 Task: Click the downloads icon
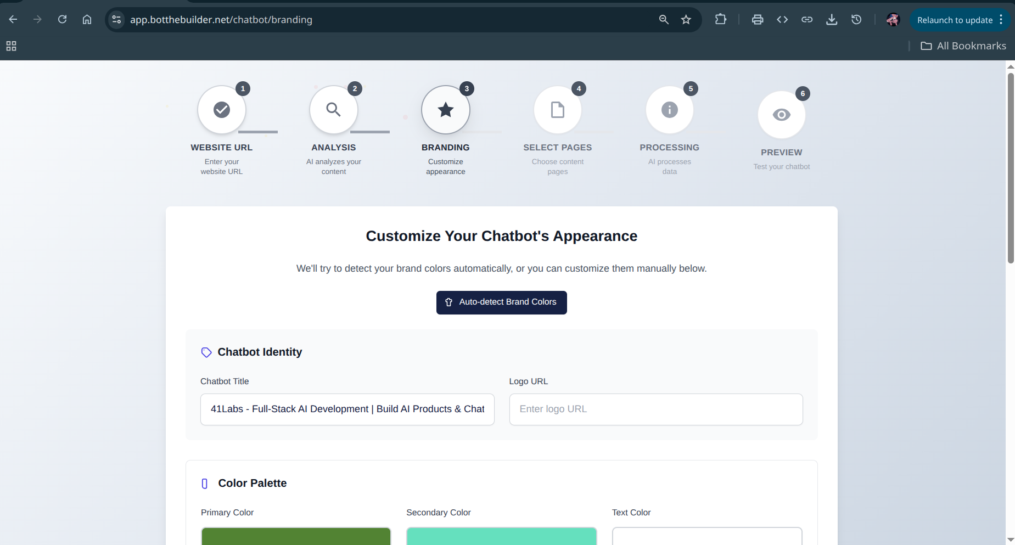click(832, 19)
